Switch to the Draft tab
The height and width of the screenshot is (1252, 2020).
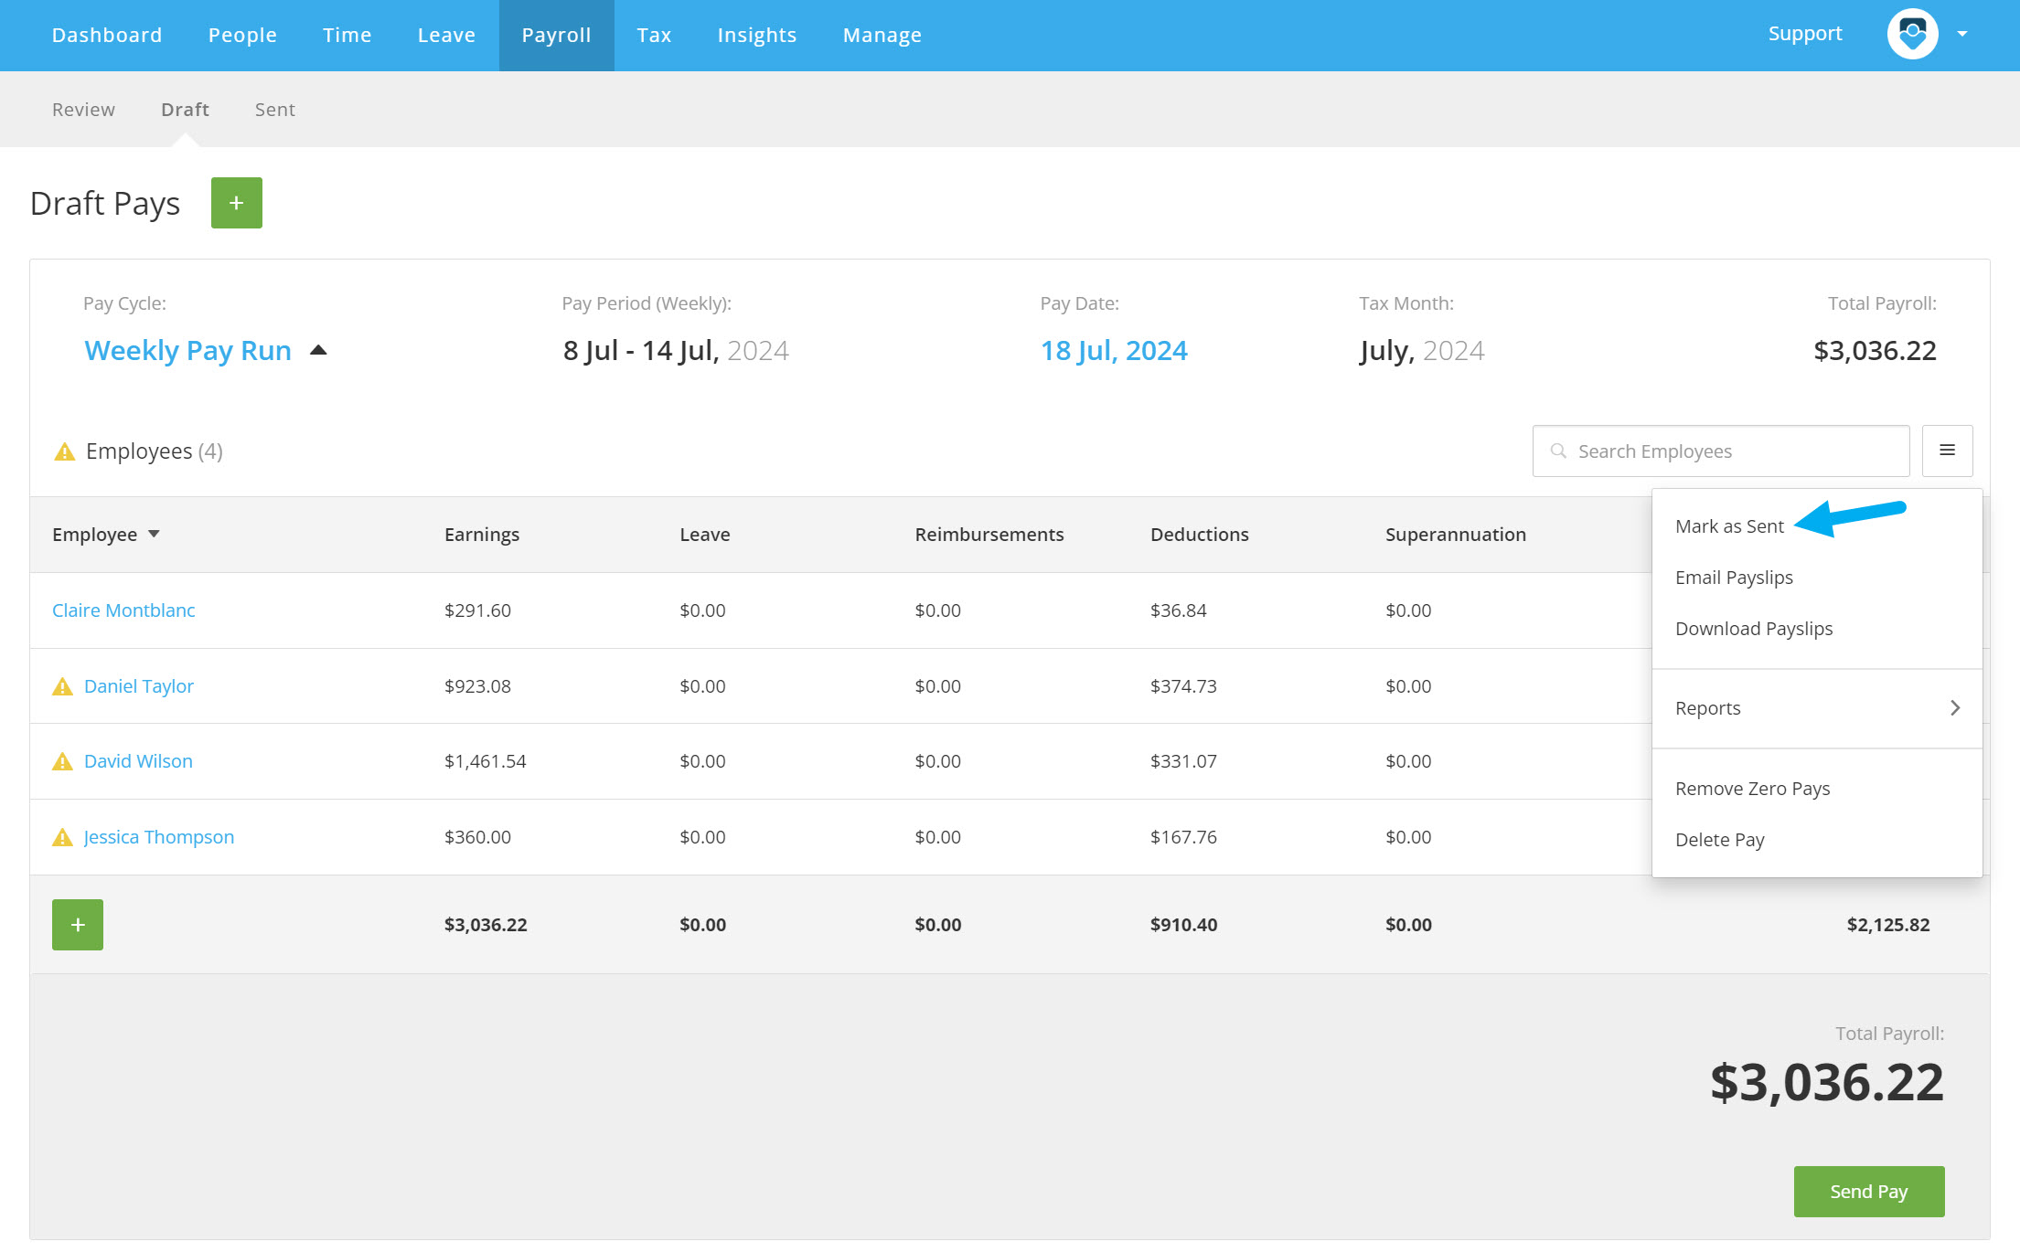pyautogui.click(x=185, y=110)
